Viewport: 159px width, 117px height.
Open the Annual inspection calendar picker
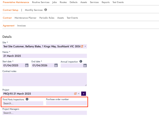(x=85, y=65)
